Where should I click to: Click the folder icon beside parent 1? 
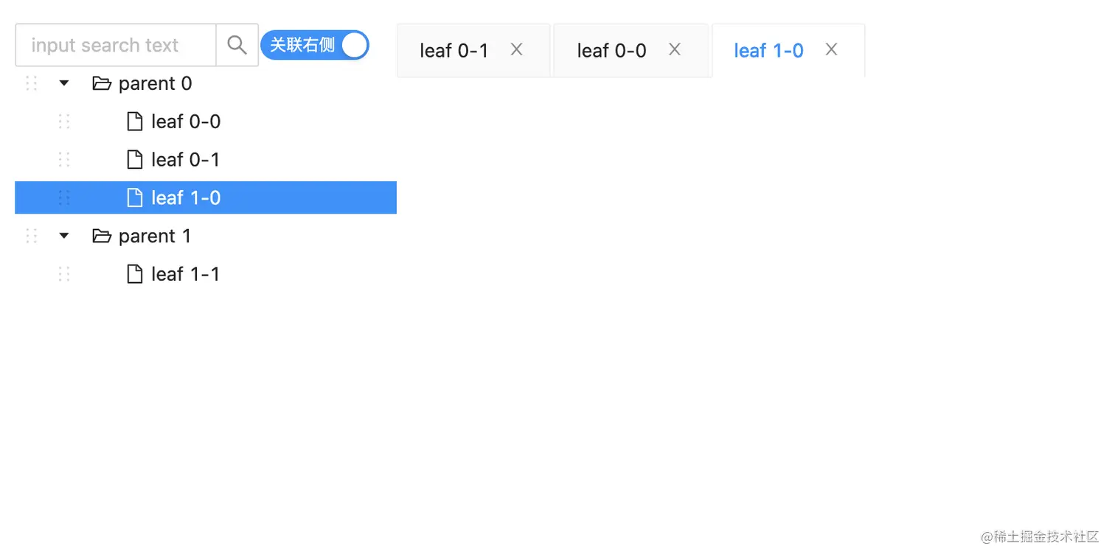point(101,236)
